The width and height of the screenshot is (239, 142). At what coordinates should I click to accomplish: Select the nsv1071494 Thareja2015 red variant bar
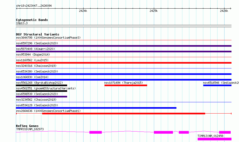pos(126,85)
